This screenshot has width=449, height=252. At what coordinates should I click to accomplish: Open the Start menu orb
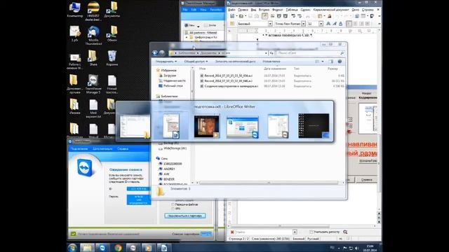tap(72, 247)
